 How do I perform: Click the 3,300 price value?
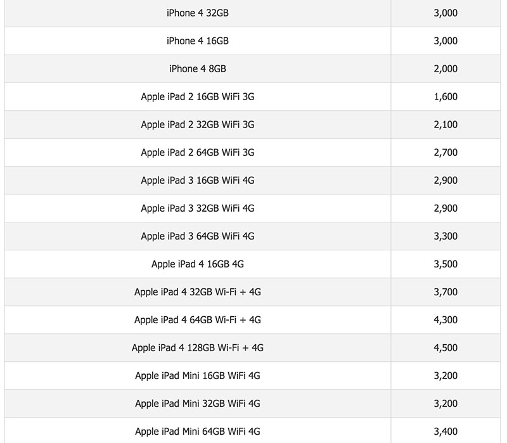pyautogui.click(x=446, y=236)
